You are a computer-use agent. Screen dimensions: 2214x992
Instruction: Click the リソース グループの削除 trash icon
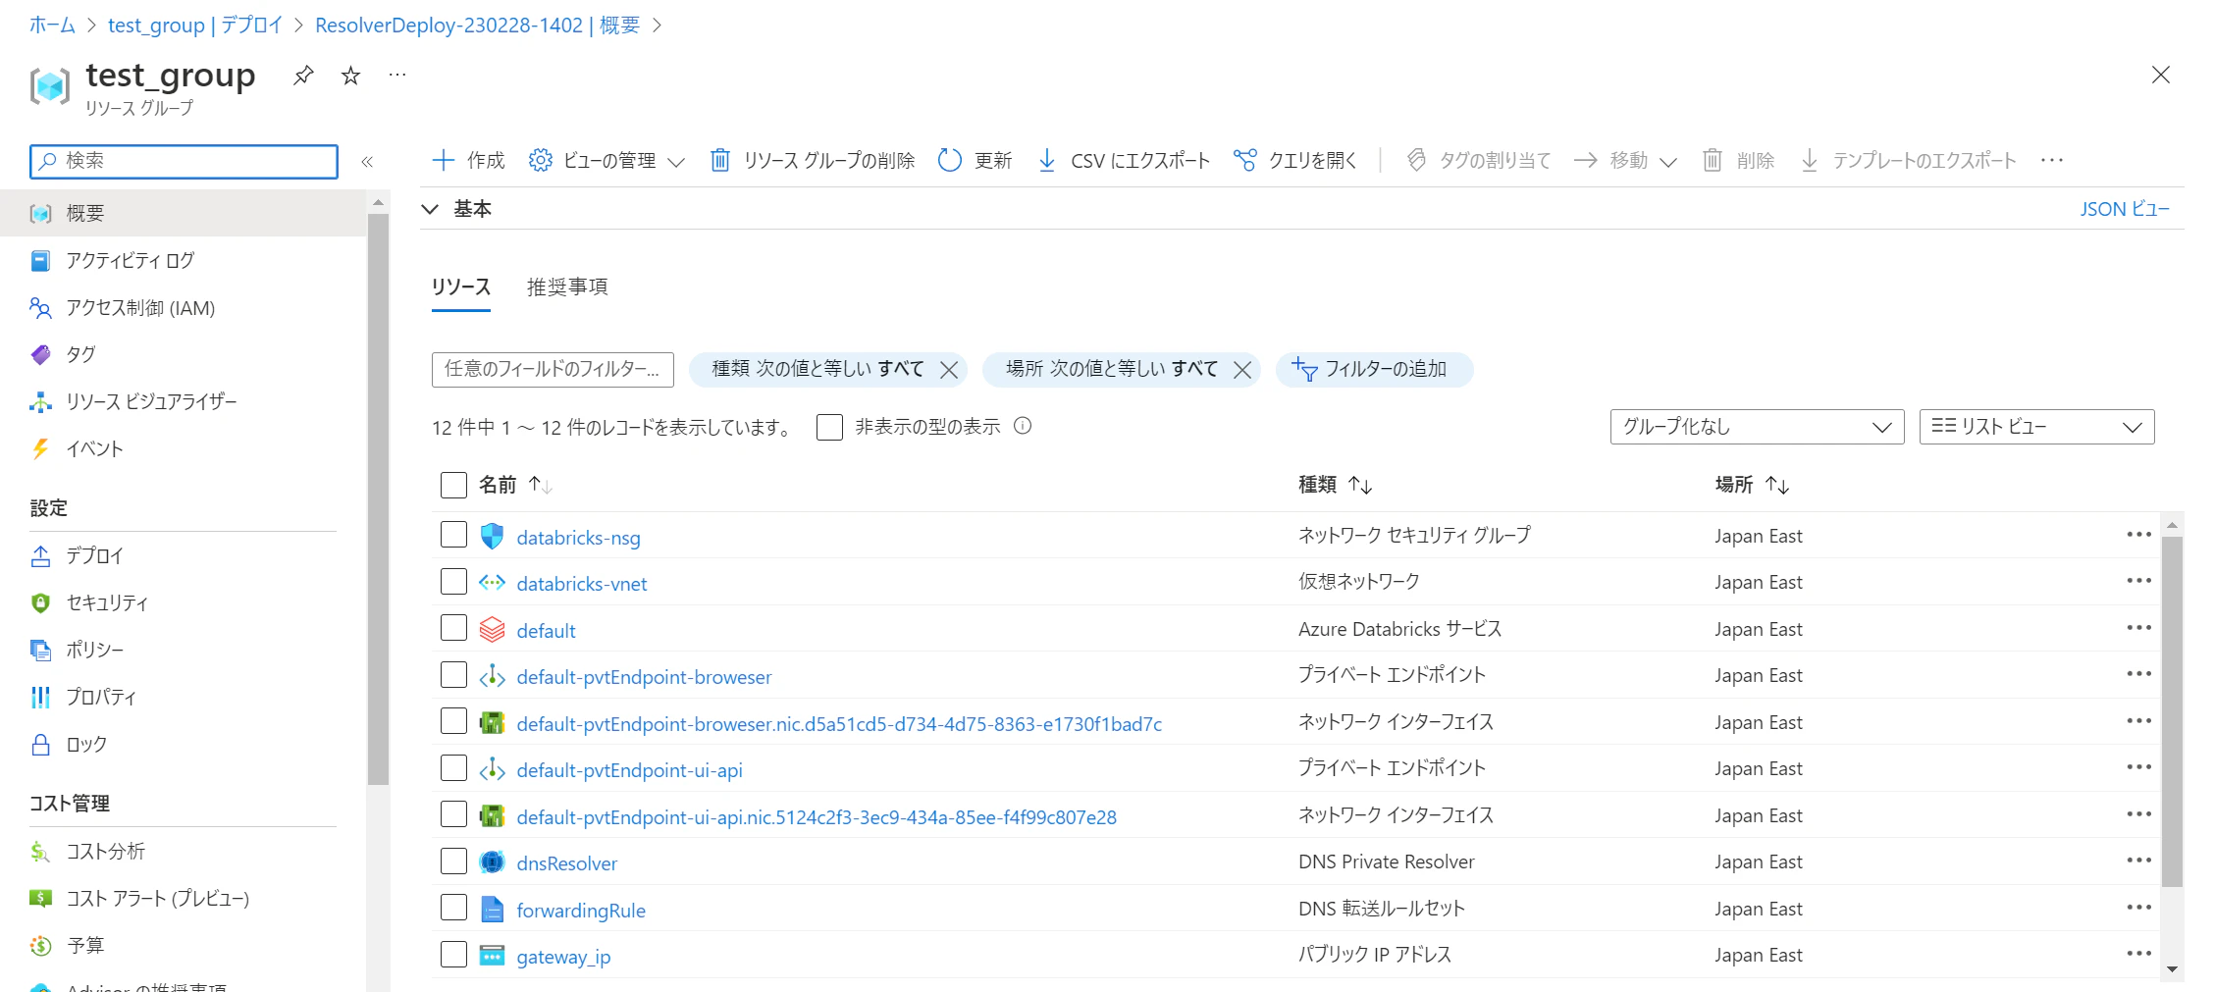[720, 160]
